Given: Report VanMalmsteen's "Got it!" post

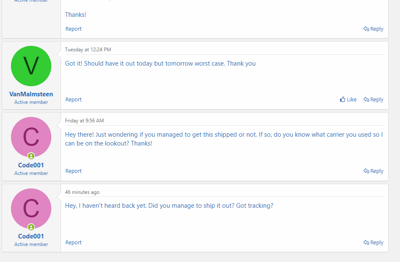Looking at the screenshot, I should [74, 100].
